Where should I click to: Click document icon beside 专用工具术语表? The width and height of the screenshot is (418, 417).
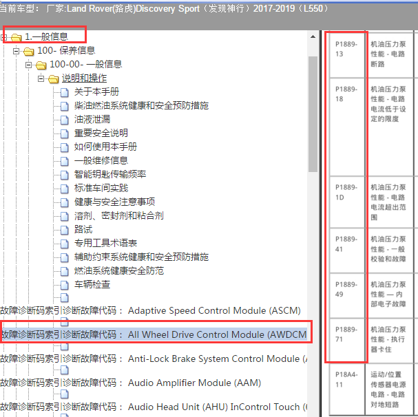click(x=65, y=244)
